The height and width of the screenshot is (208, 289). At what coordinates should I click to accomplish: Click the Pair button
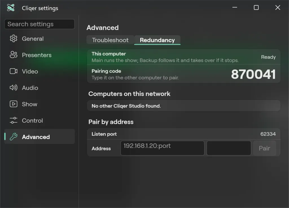point(264,148)
